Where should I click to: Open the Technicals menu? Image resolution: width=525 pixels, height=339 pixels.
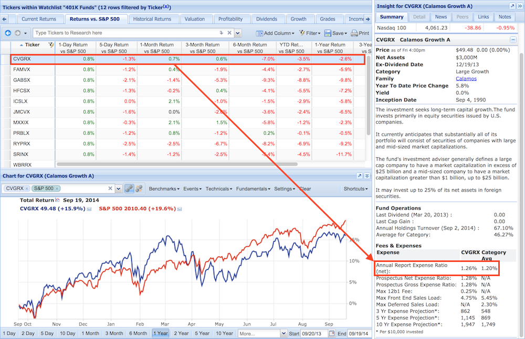pos(218,189)
